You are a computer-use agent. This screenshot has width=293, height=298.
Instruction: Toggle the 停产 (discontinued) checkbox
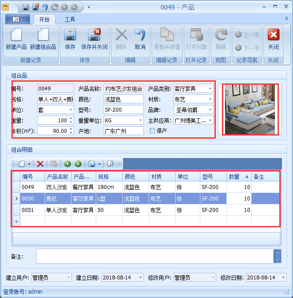coord(152,131)
